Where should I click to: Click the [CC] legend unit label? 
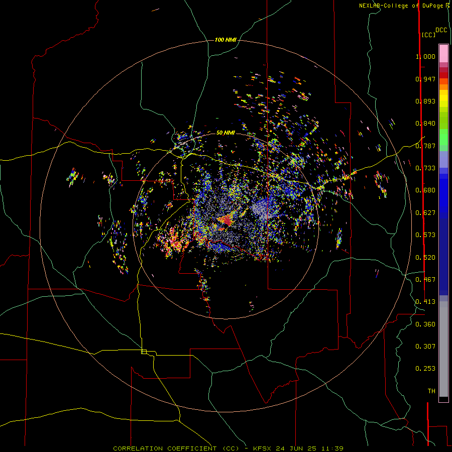coord(428,35)
